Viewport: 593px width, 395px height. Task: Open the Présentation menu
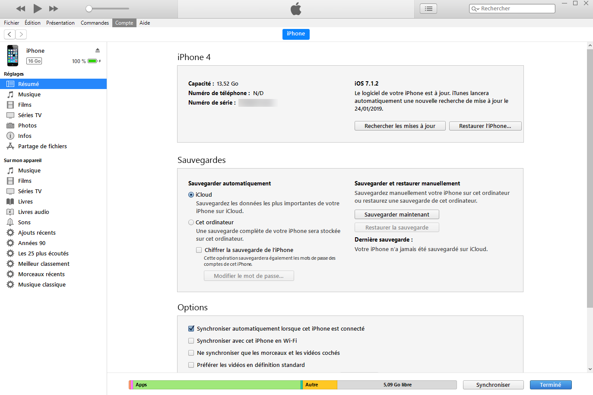coord(60,23)
